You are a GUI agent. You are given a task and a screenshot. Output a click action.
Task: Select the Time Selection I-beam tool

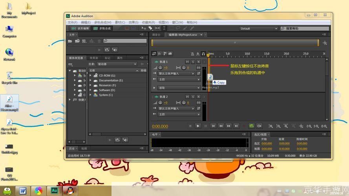[x=164, y=28]
